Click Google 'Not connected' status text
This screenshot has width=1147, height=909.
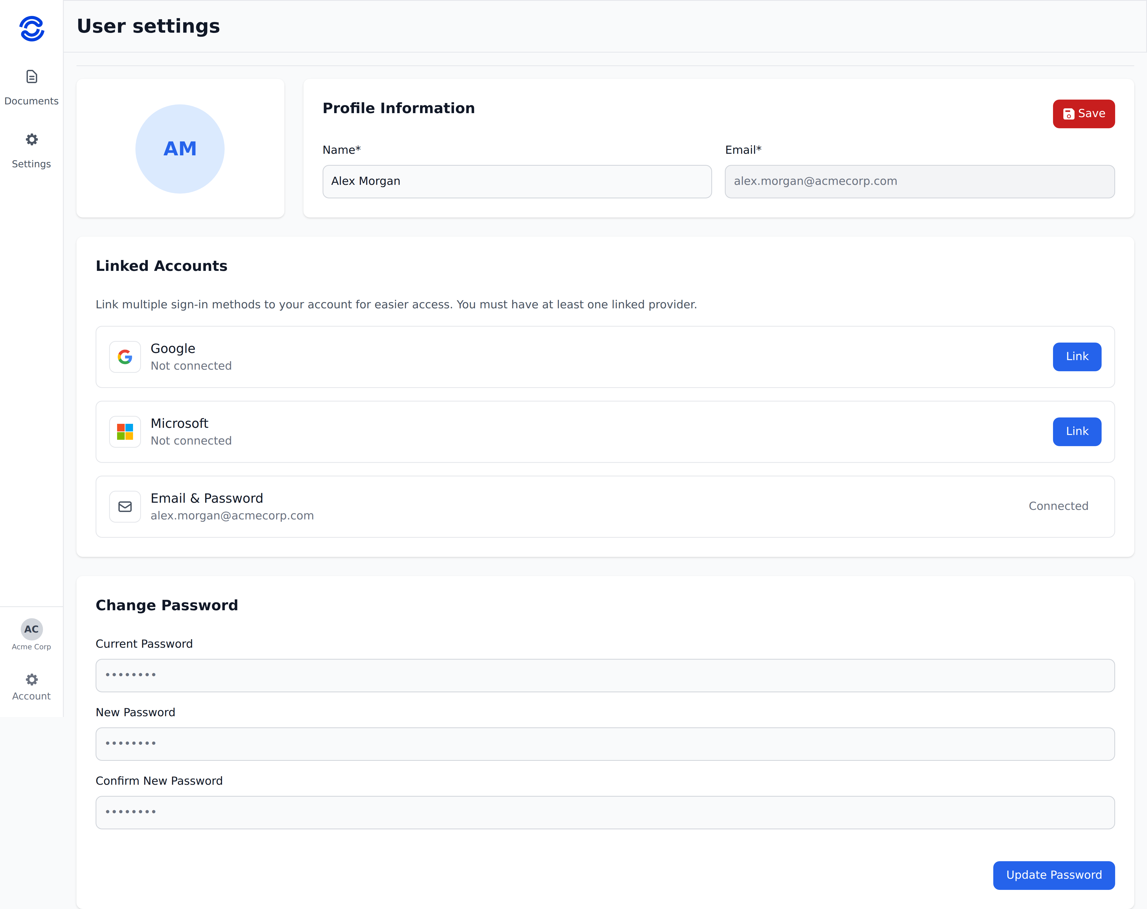(x=191, y=366)
